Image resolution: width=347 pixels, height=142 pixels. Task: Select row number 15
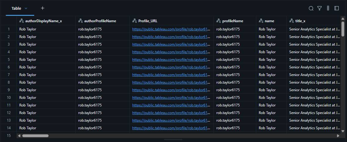pos(9,135)
